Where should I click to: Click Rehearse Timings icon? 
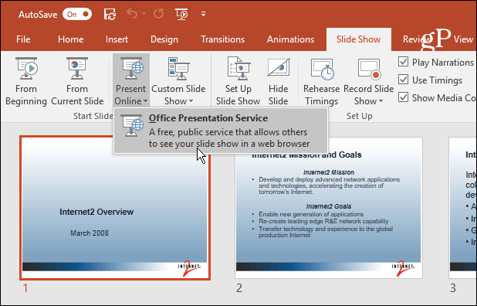pos(322,69)
